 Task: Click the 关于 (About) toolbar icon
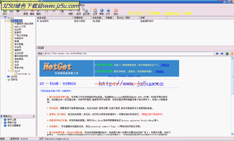[108, 12]
